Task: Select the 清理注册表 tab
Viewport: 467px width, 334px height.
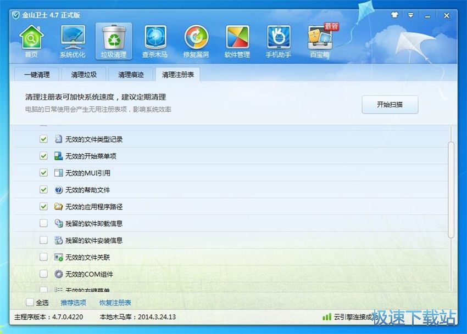Action: (178, 75)
